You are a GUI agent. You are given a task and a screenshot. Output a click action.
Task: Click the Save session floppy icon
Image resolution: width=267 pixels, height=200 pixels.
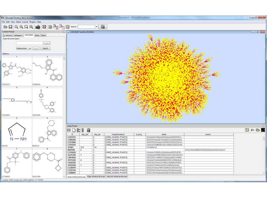10,27
